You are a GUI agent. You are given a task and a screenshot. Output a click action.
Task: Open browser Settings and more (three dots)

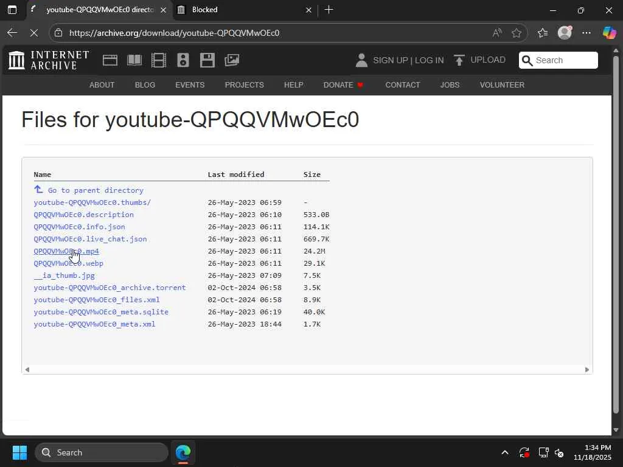(586, 33)
